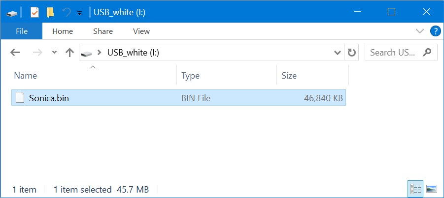Screen dimensions: 444x198
Task: Click the drive icon in address bar
Action: coord(86,53)
